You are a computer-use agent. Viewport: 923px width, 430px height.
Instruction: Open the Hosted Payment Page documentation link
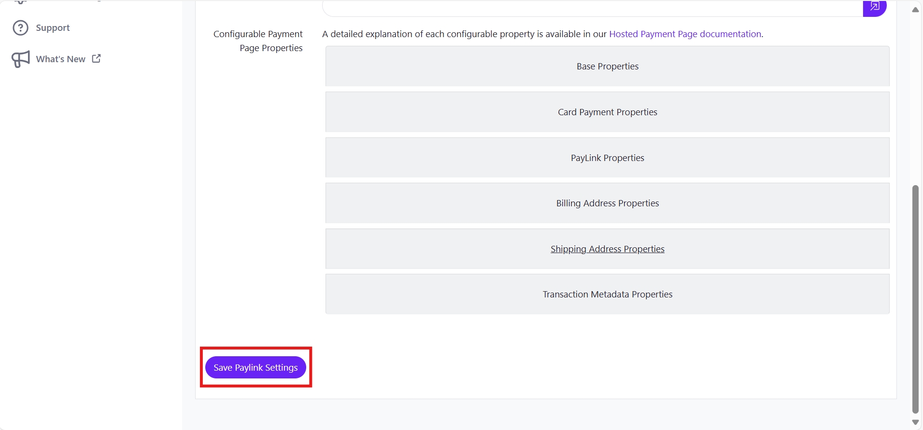click(685, 34)
